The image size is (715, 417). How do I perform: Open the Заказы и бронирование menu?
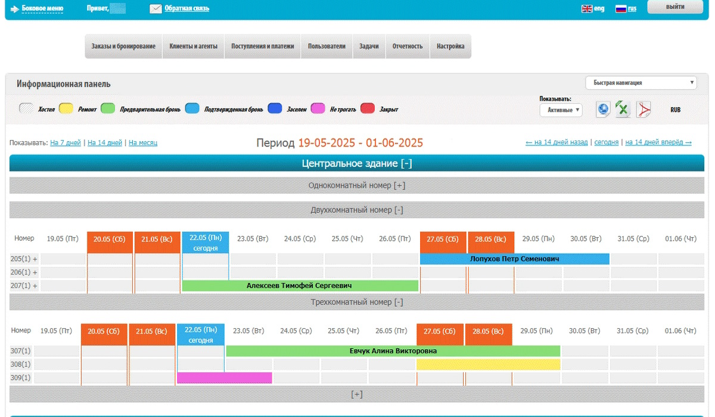(123, 46)
